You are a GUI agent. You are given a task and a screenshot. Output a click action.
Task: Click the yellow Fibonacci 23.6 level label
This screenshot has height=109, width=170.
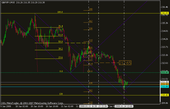tap(60, 57)
